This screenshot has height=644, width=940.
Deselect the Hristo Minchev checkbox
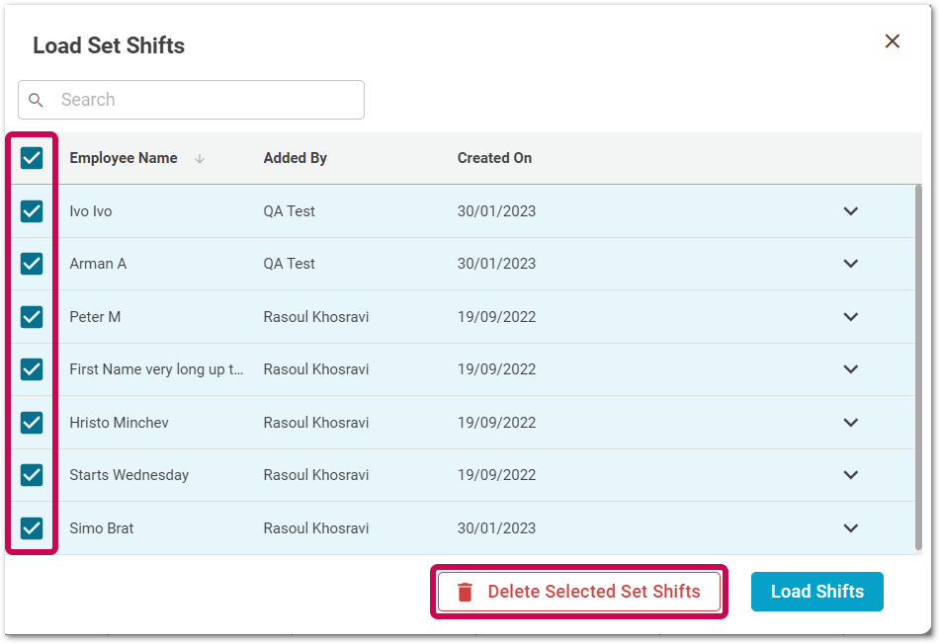coord(32,423)
